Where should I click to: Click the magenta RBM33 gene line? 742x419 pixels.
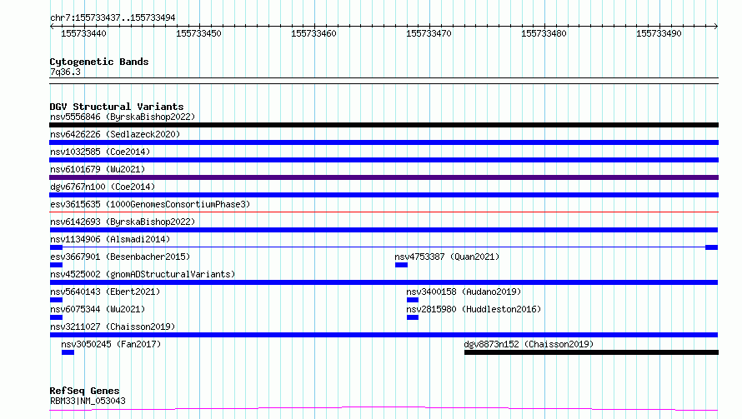point(384,408)
